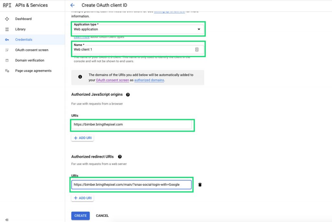Image resolution: width=332 pixels, height=222 pixels.
Task: Click the Name input field
Action: 137,50
